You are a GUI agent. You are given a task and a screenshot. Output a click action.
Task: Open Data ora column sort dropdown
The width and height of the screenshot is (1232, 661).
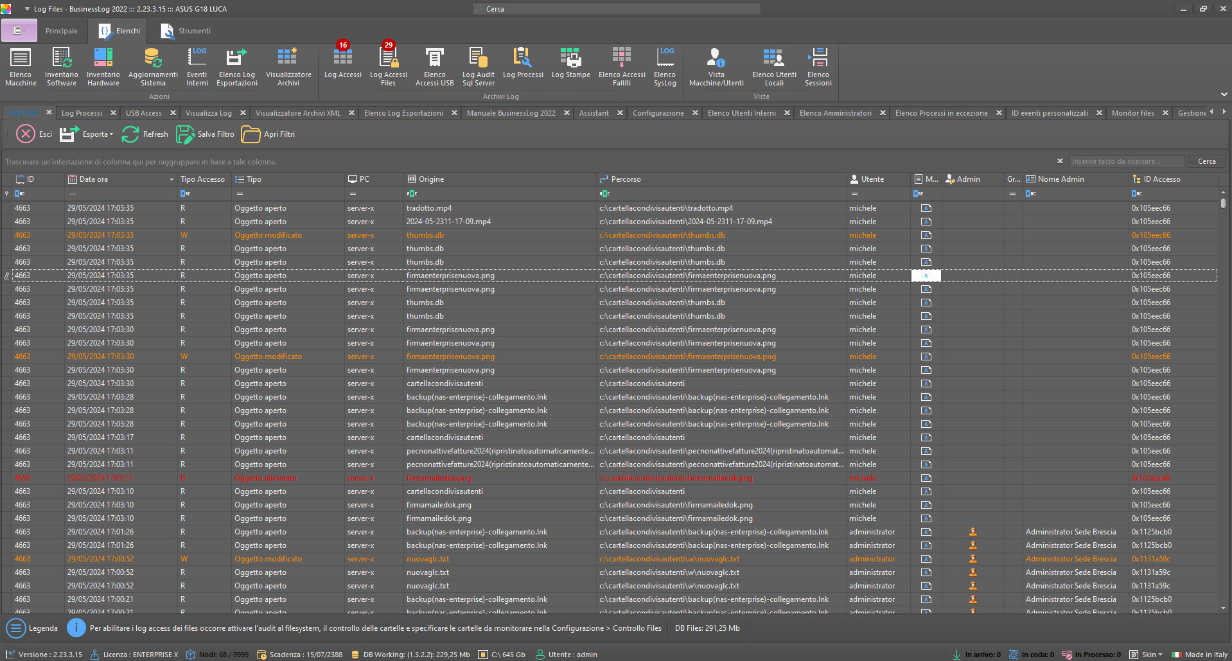[172, 180]
